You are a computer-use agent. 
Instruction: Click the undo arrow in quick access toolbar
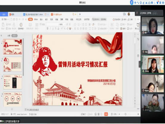[x=20, y=19]
